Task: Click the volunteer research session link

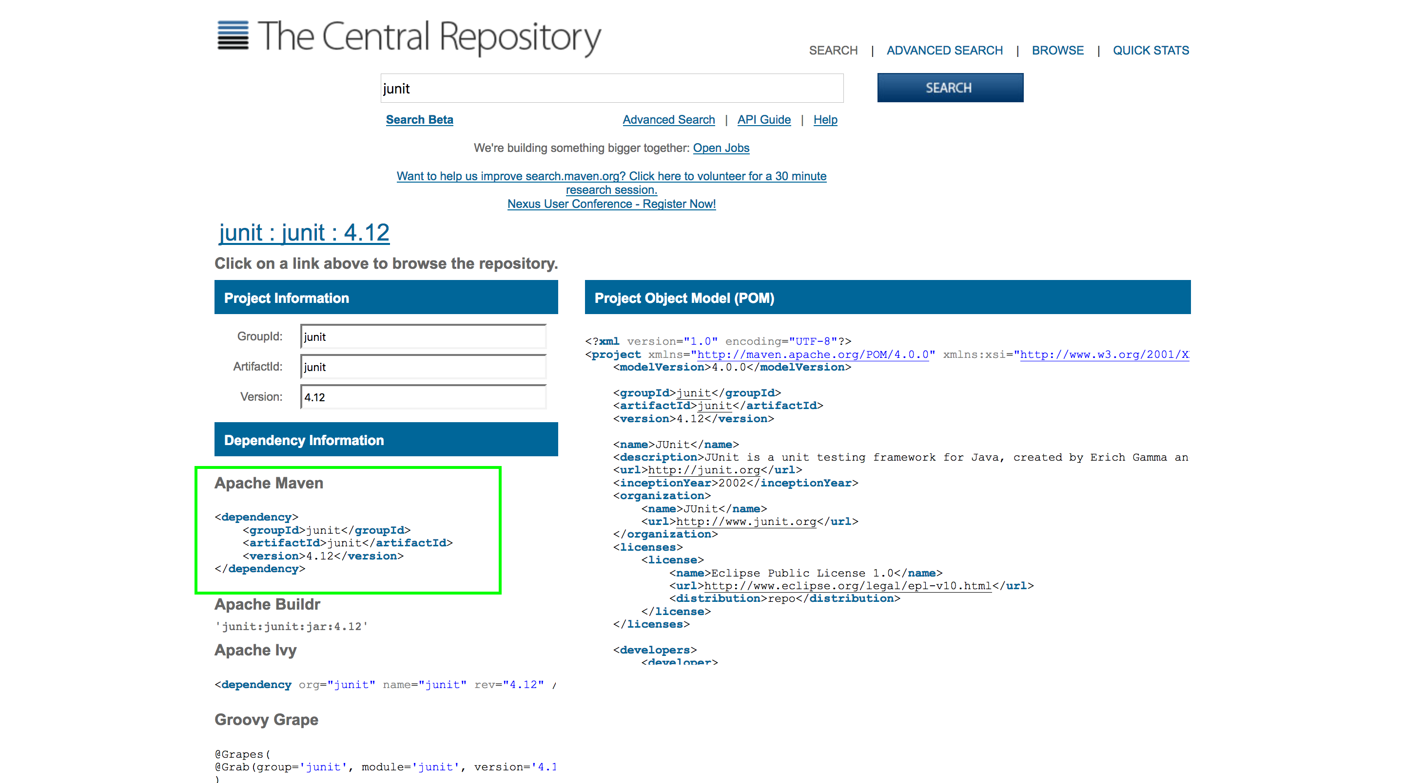Action: (611, 176)
